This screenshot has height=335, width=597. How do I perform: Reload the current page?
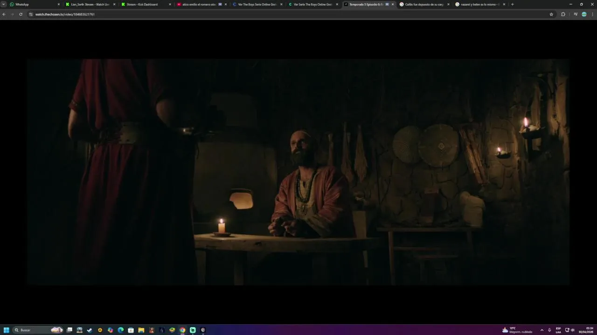click(21, 14)
